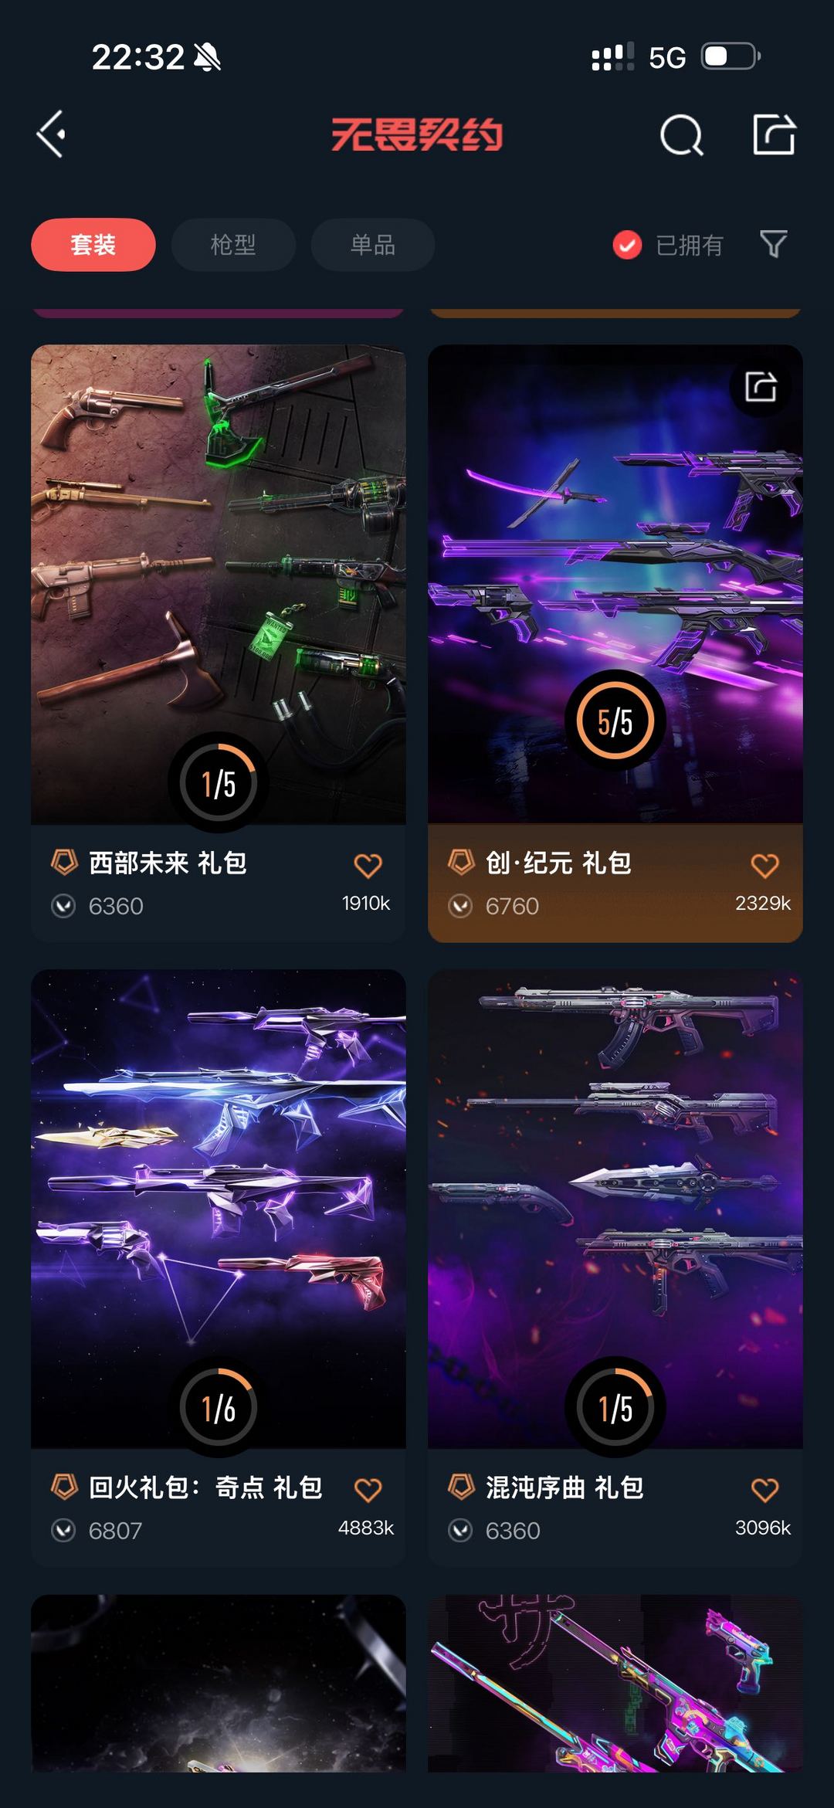Open the search magnifier icon
Image resolution: width=834 pixels, height=1808 pixels.
click(681, 135)
